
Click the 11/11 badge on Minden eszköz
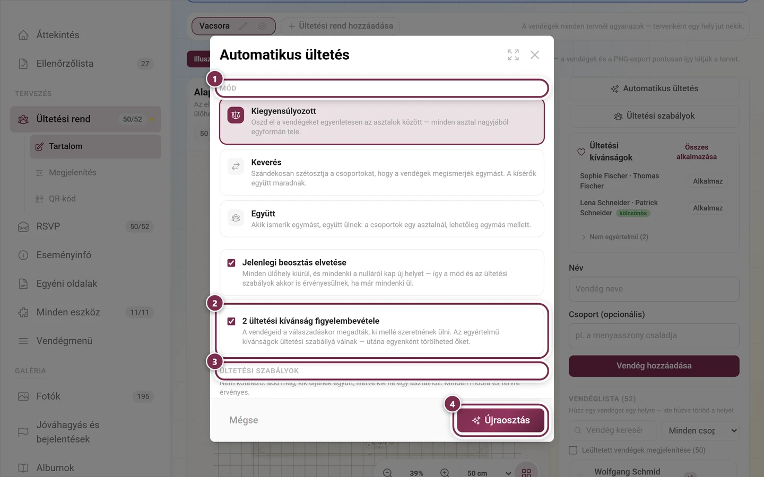click(x=140, y=313)
